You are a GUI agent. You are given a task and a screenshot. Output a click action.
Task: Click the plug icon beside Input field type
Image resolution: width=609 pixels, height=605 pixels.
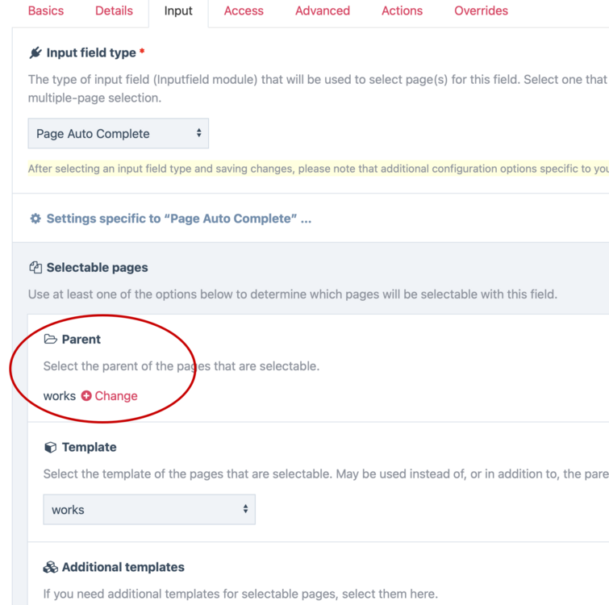point(35,53)
